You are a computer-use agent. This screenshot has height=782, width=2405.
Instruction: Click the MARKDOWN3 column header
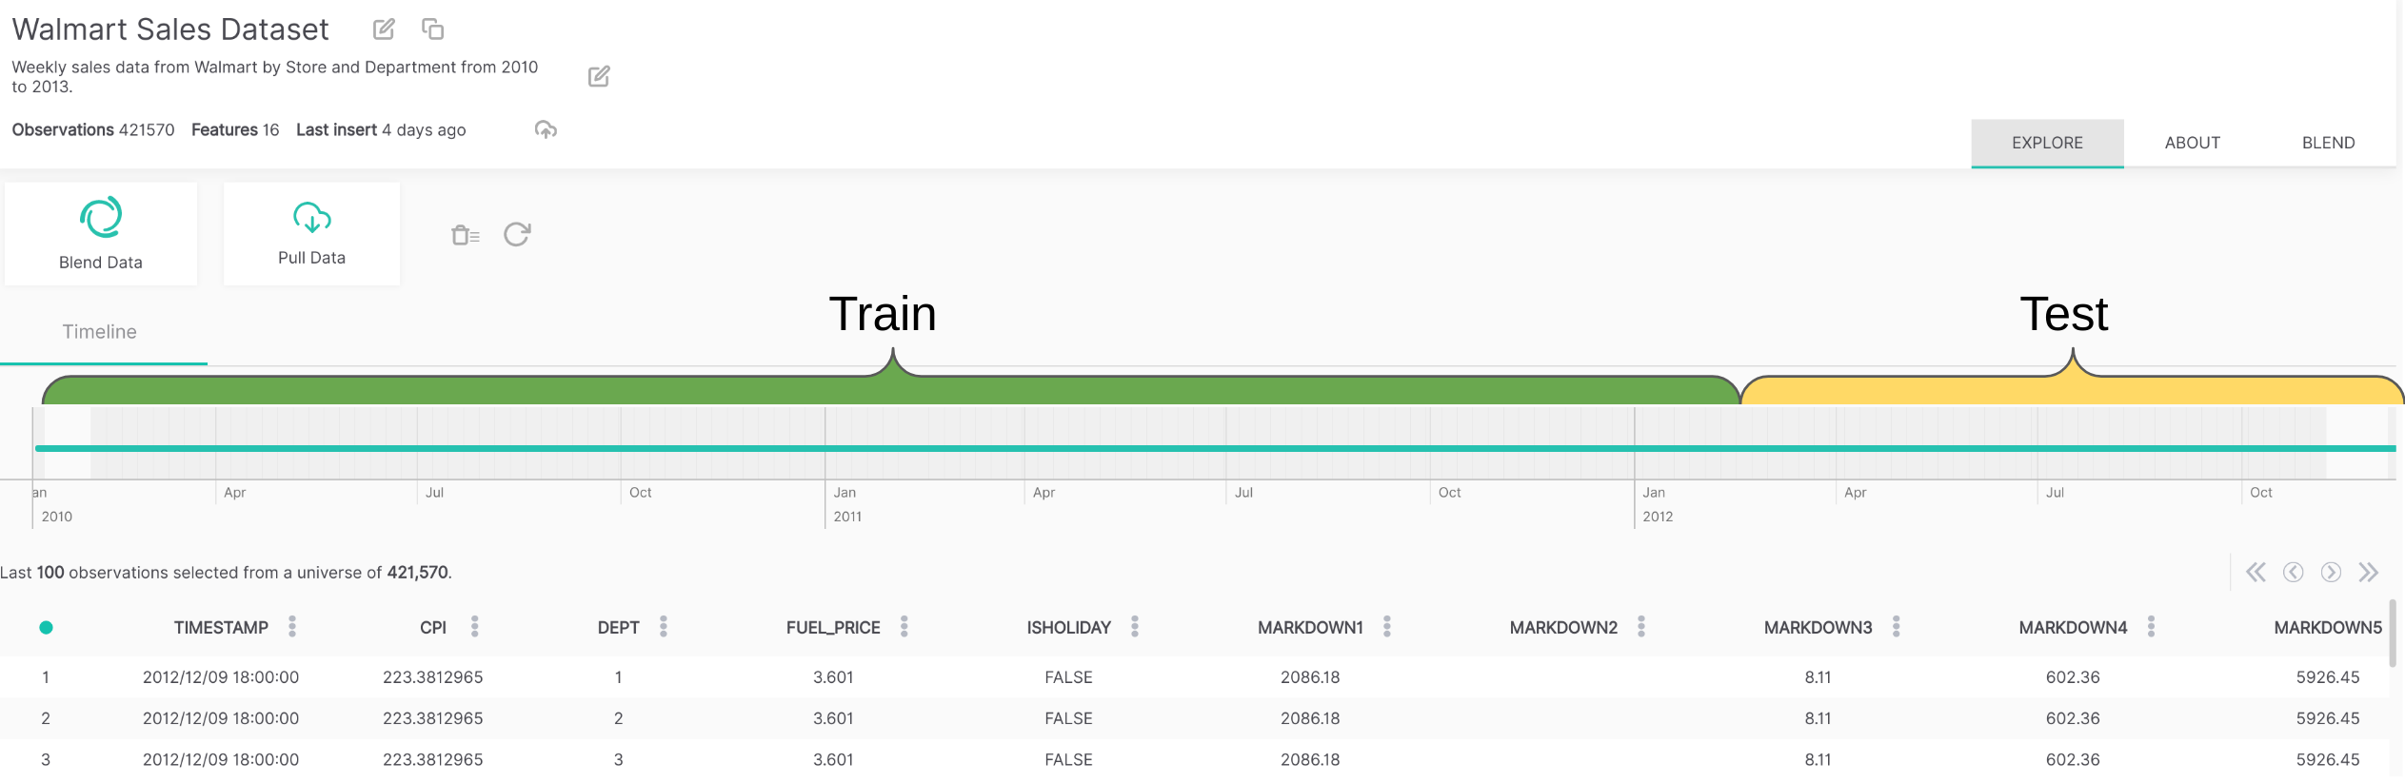click(x=1818, y=628)
